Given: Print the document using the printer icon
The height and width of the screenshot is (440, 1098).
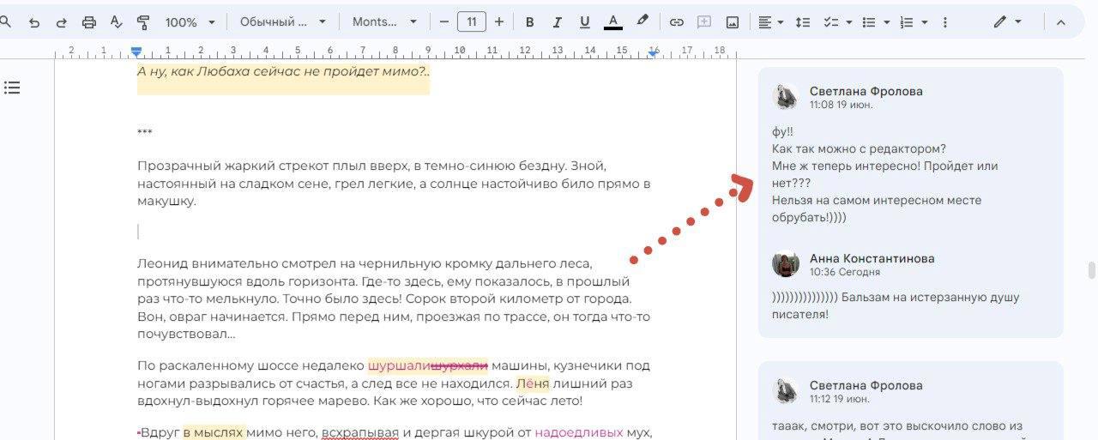Looking at the screenshot, I should [x=88, y=22].
